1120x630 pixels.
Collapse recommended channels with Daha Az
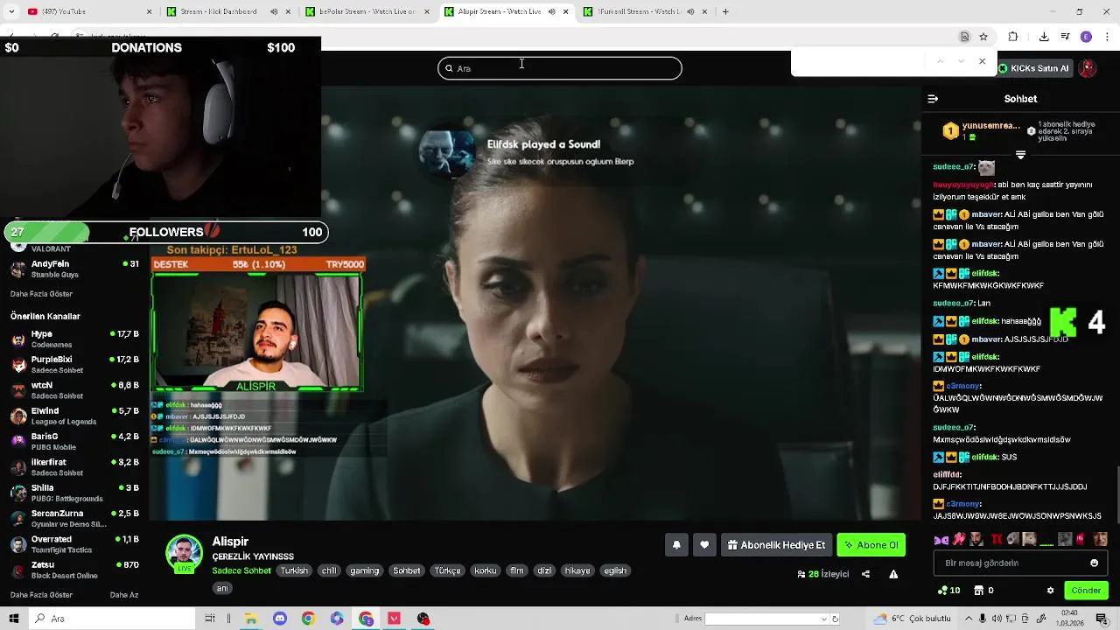tap(124, 595)
